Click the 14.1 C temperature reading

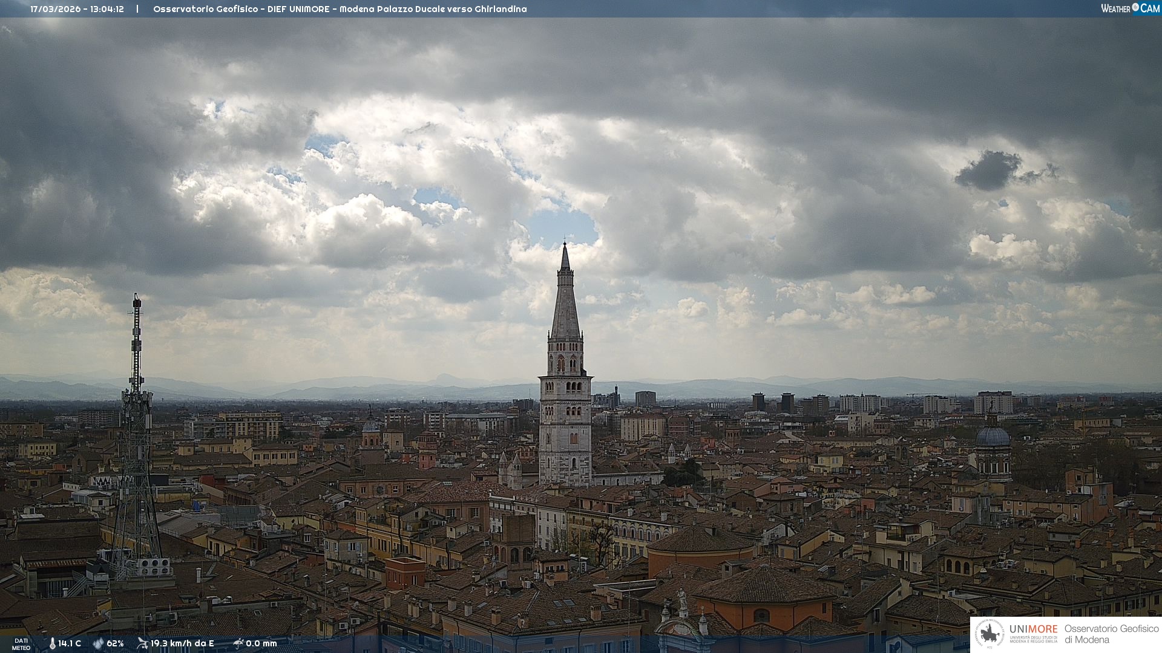pos(70,643)
